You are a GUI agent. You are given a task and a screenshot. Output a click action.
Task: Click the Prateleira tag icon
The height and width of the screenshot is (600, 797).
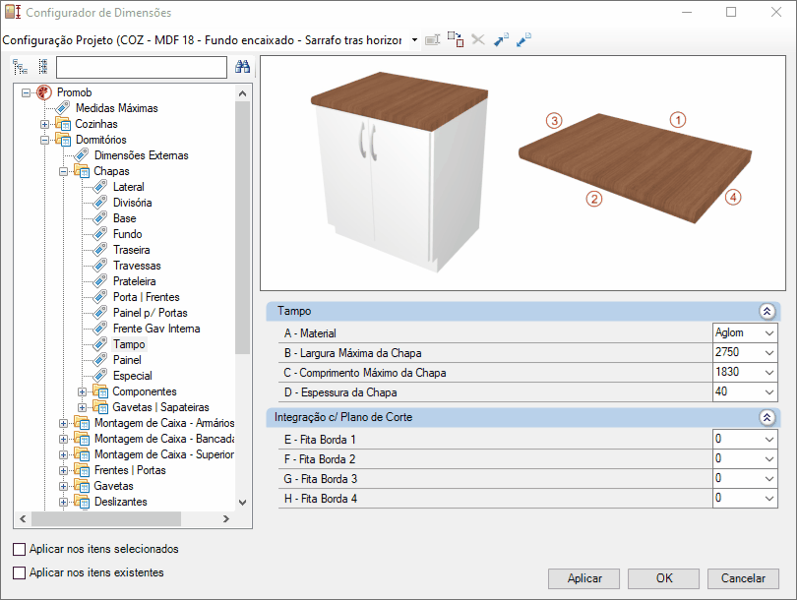tap(100, 281)
